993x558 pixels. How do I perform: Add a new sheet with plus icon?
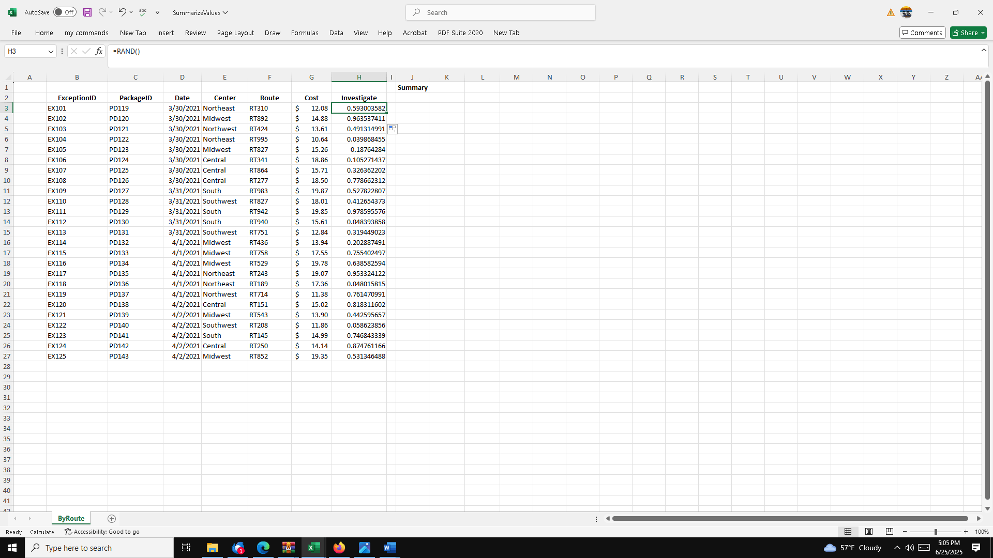(x=112, y=519)
